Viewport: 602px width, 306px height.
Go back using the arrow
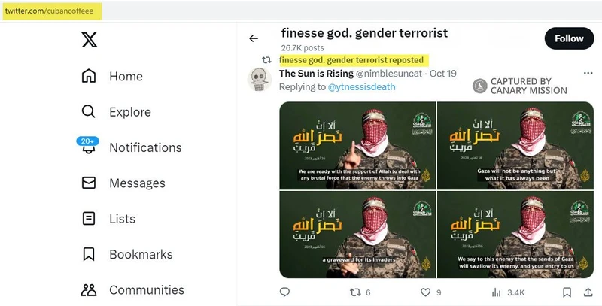click(x=254, y=38)
